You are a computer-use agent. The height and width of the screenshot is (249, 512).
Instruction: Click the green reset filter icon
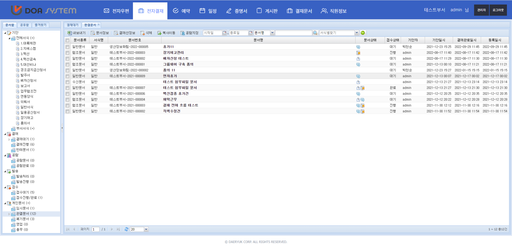[363, 33]
